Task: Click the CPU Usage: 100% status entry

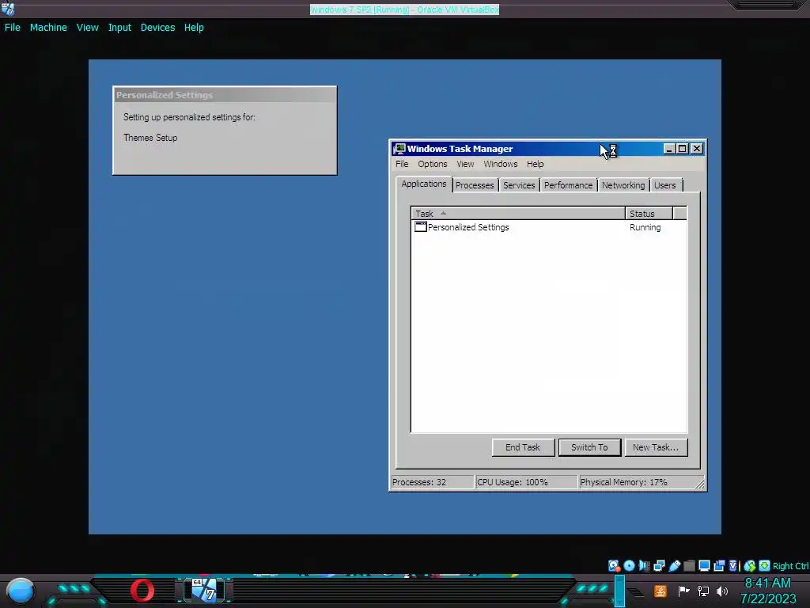Action: (x=526, y=482)
